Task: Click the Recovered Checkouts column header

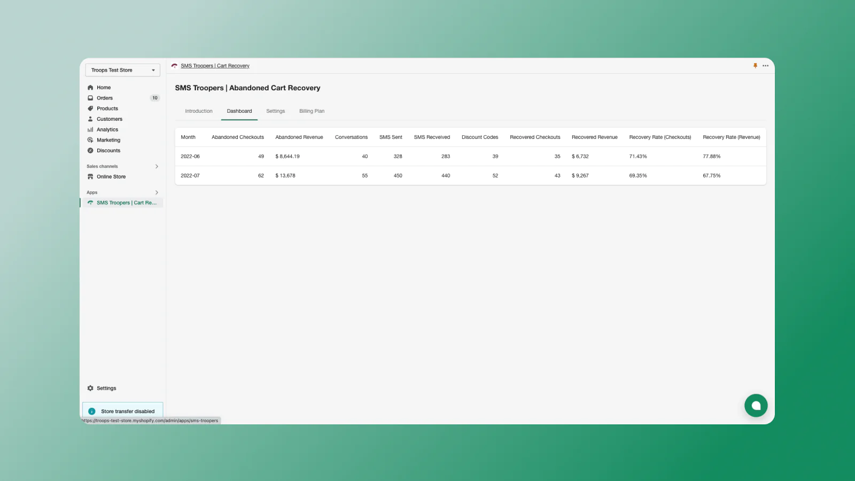Action: [x=535, y=137]
